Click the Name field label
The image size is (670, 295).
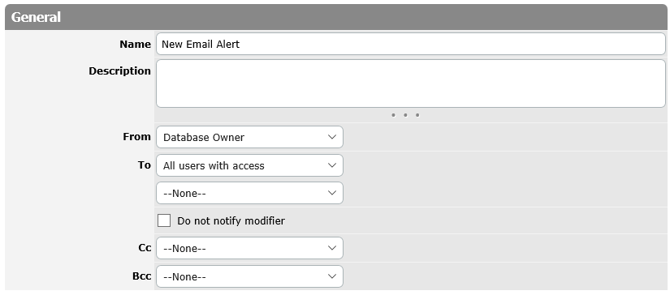click(135, 45)
